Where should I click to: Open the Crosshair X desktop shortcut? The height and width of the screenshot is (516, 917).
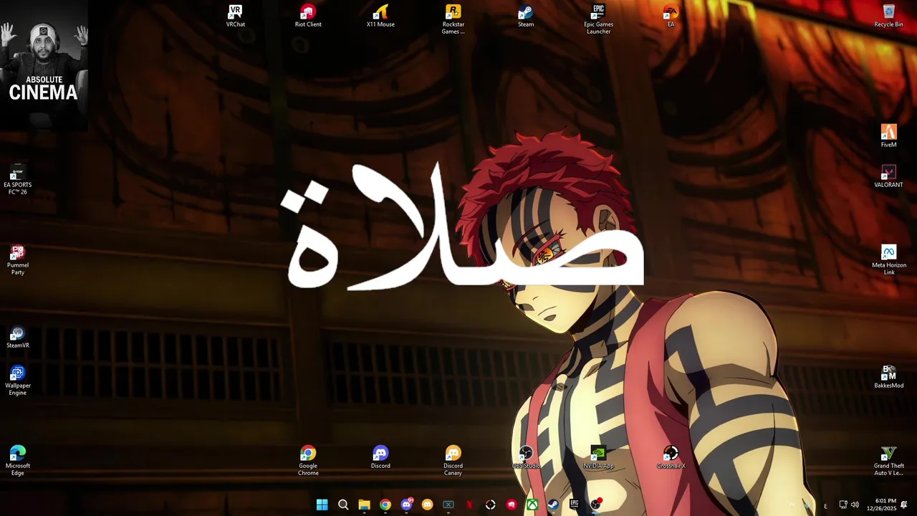(671, 457)
